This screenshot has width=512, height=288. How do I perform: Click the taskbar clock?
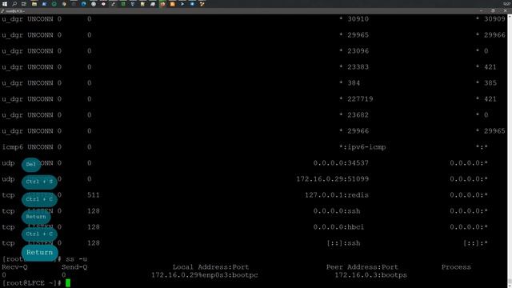click(x=506, y=4)
